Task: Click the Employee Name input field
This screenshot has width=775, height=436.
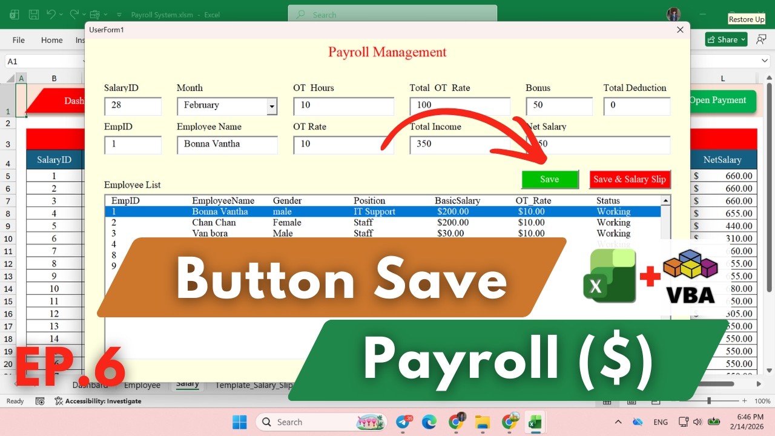Action: [228, 145]
